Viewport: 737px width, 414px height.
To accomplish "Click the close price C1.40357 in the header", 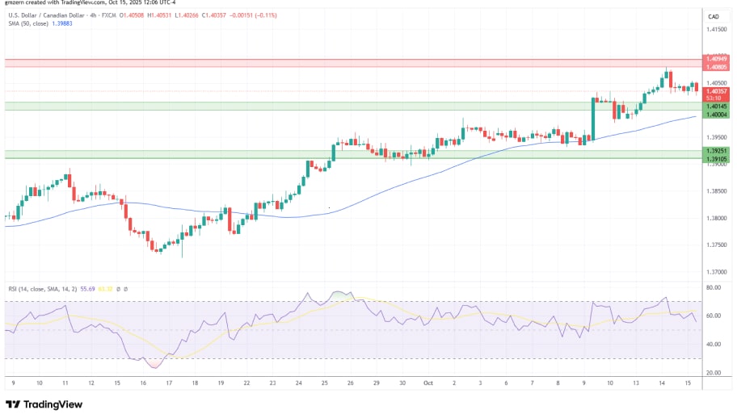I will 214,15.
